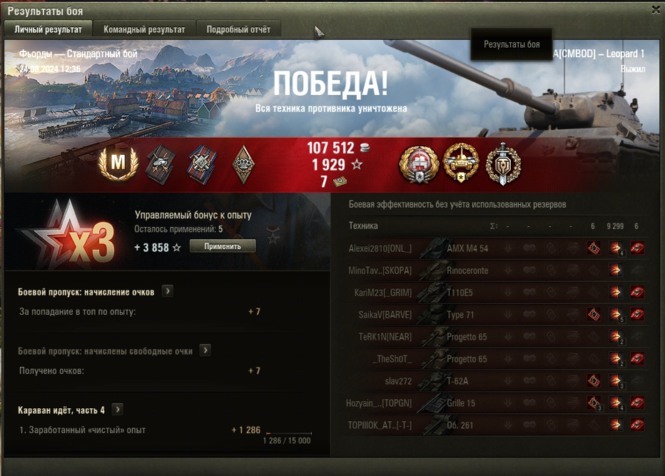Click the critical hit icon in Hozyain row
The width and height of the screenshot is (665, 476).
tap(594, 402)
